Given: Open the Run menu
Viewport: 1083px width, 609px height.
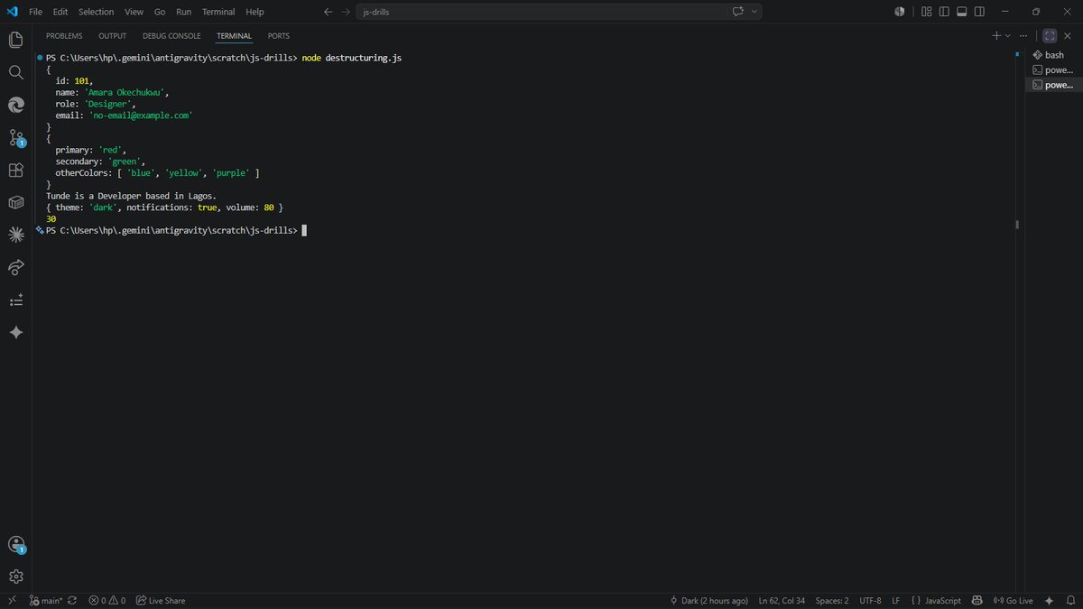Looking at the screenshot, I should (184, 12).
